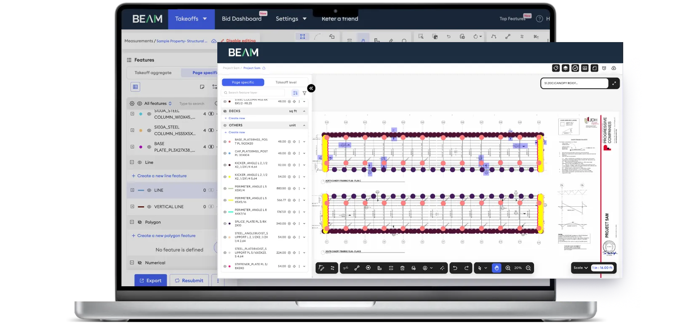Zoom out with the magnifier minus icon

[x=528, y=268]
